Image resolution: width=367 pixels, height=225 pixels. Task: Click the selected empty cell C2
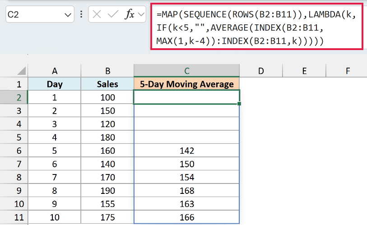pyautogui.click(x=187, y=97)
